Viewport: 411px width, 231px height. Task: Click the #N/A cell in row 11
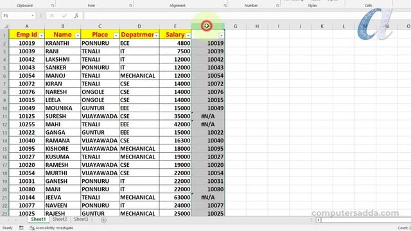point(208,116)
